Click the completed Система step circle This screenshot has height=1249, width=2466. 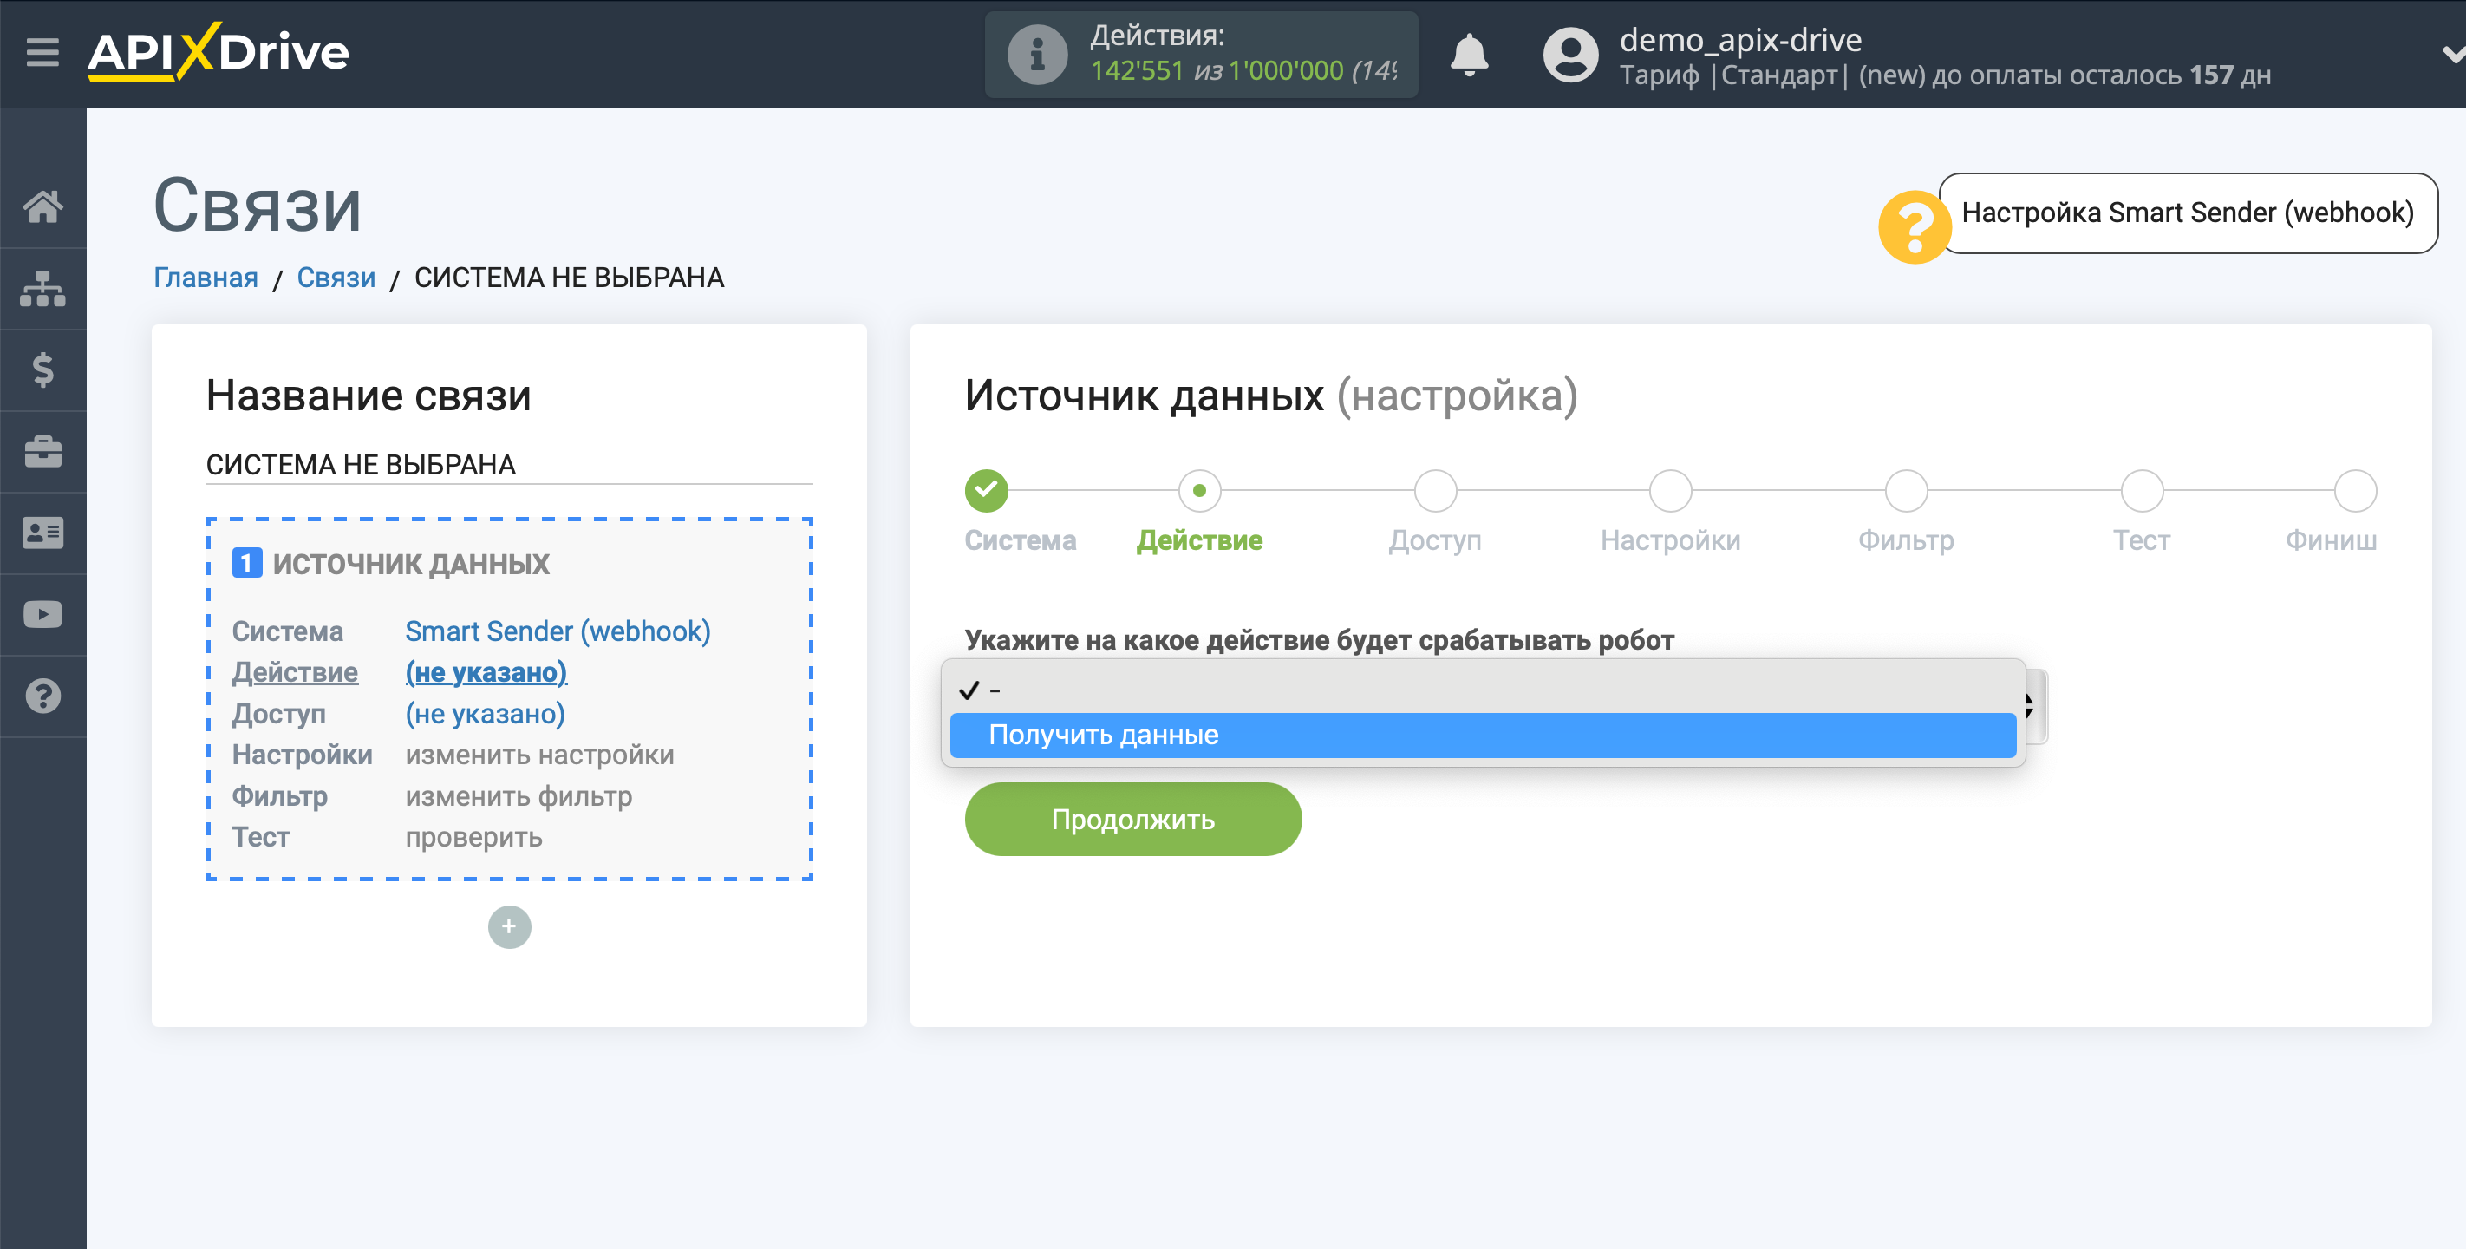tap(986, 490)
